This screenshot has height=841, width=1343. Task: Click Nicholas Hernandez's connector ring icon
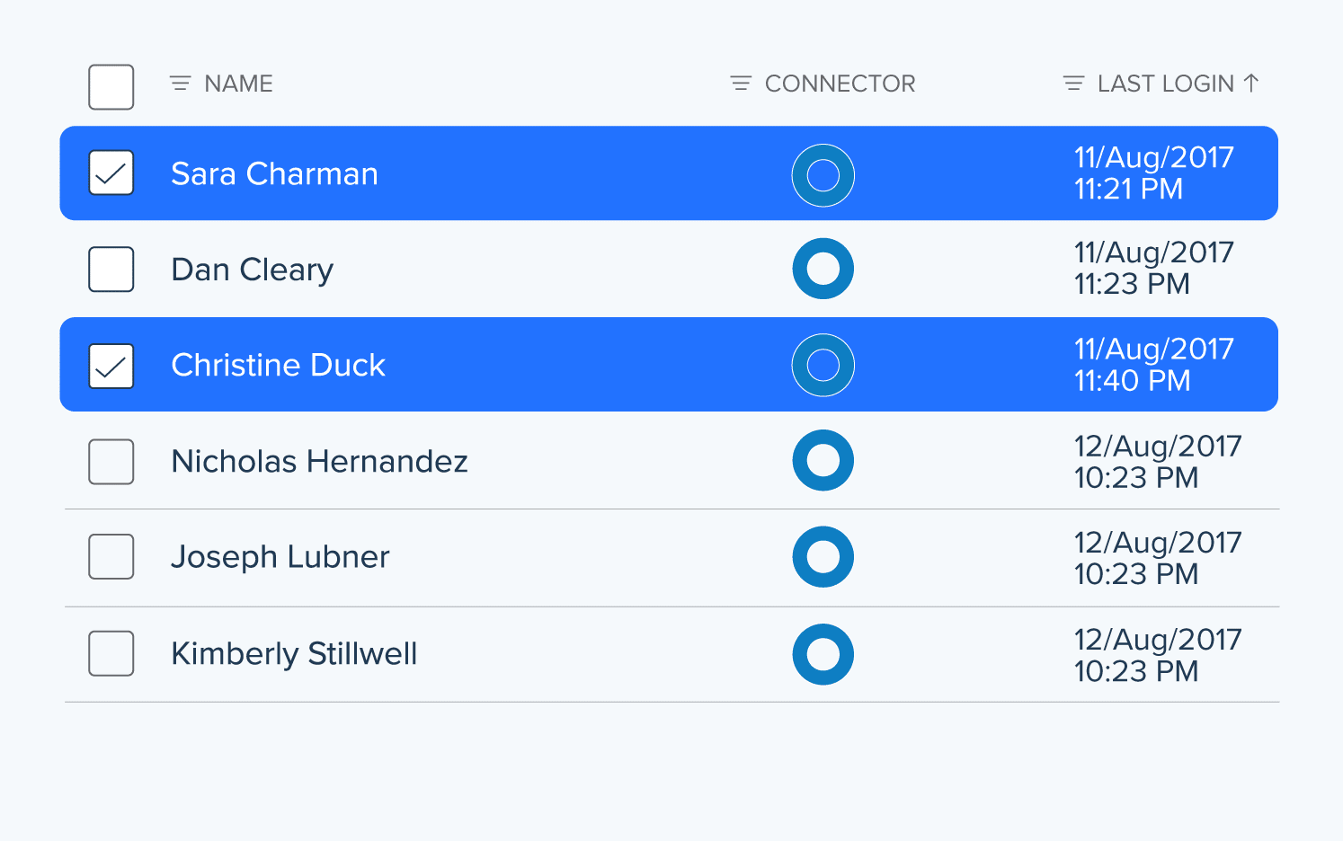[x=823, y=460]
